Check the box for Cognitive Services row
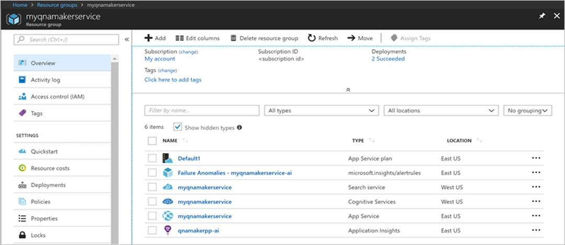The height and width of the screenshot is (245, 565). [x=152, y=202]
